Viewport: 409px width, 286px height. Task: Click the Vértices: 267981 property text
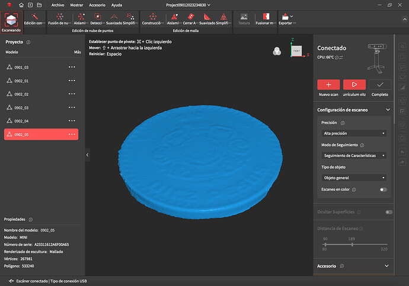[x=18, y=259]
